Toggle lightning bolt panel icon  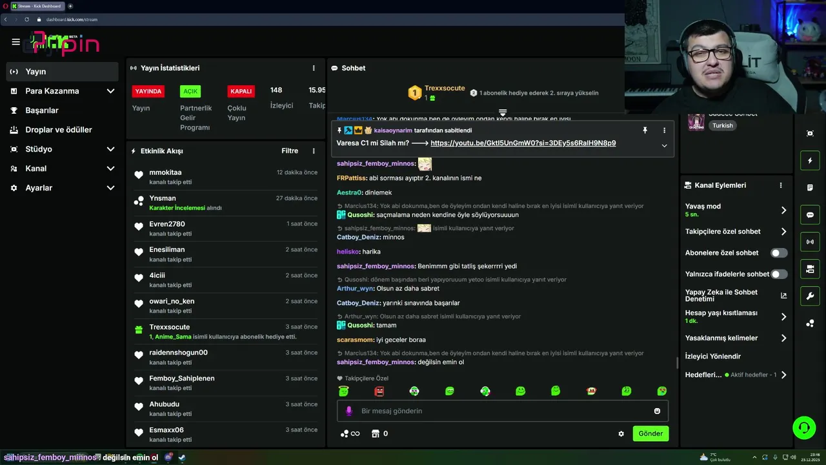(810, 161)
